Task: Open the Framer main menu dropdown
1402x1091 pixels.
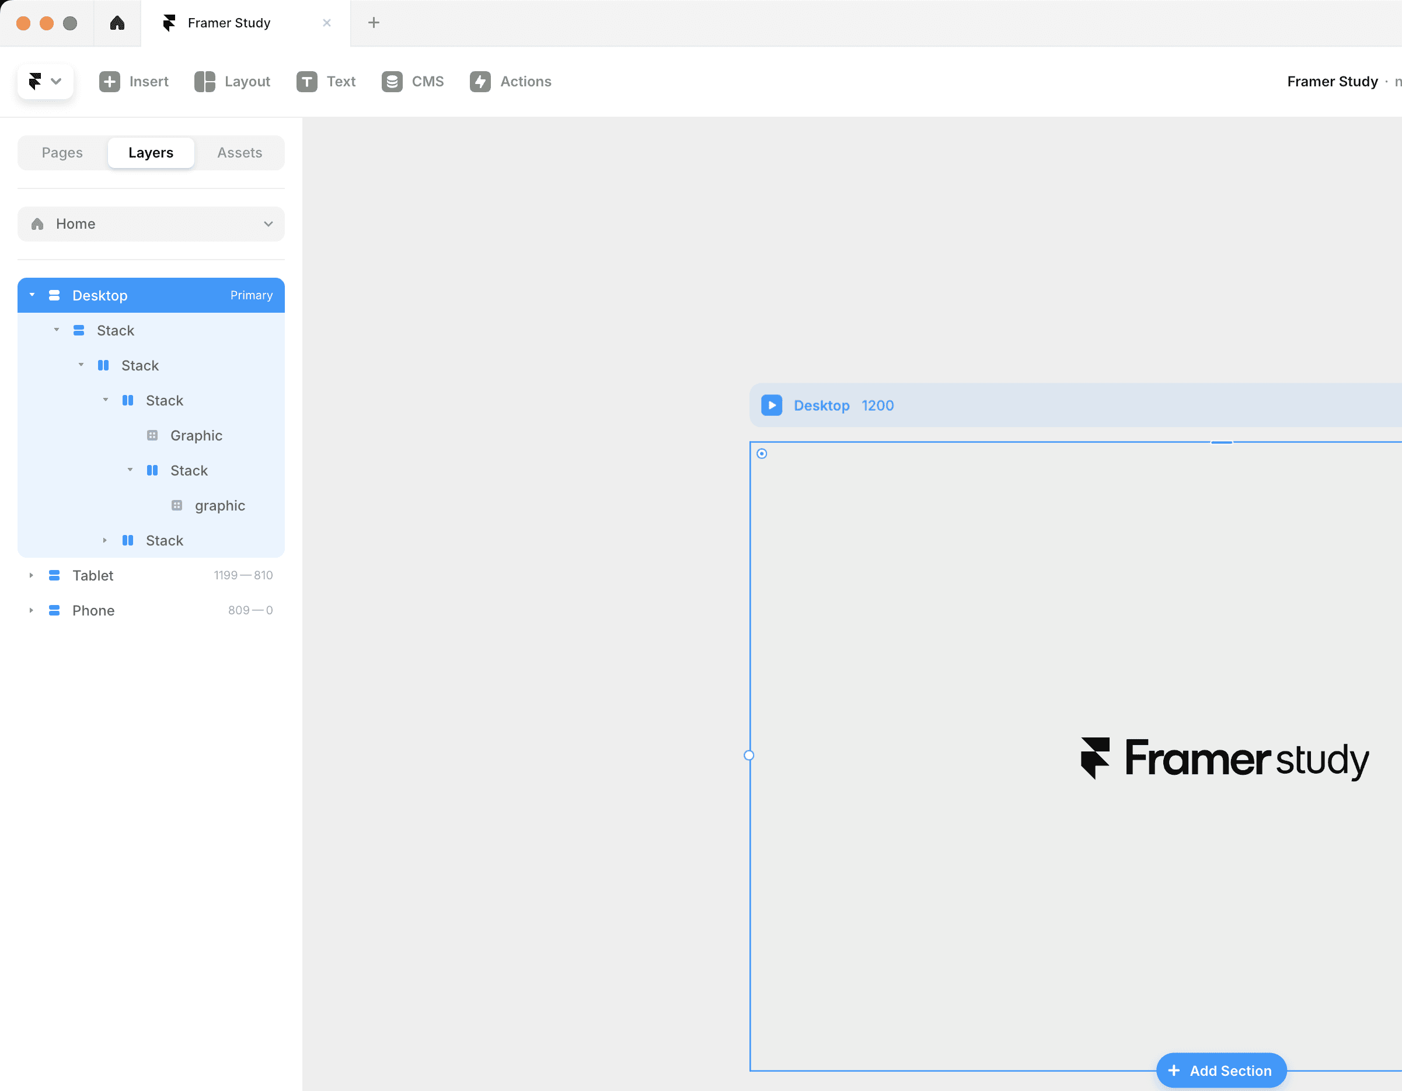Action: [x=45, y=82]
